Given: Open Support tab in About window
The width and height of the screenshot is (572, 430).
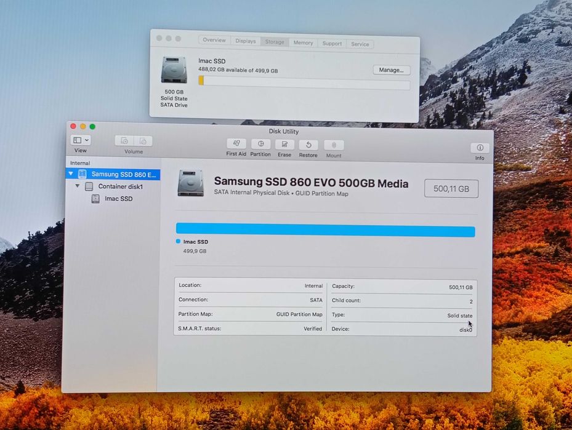Looking at the screenshot, I should coord(332,43).
